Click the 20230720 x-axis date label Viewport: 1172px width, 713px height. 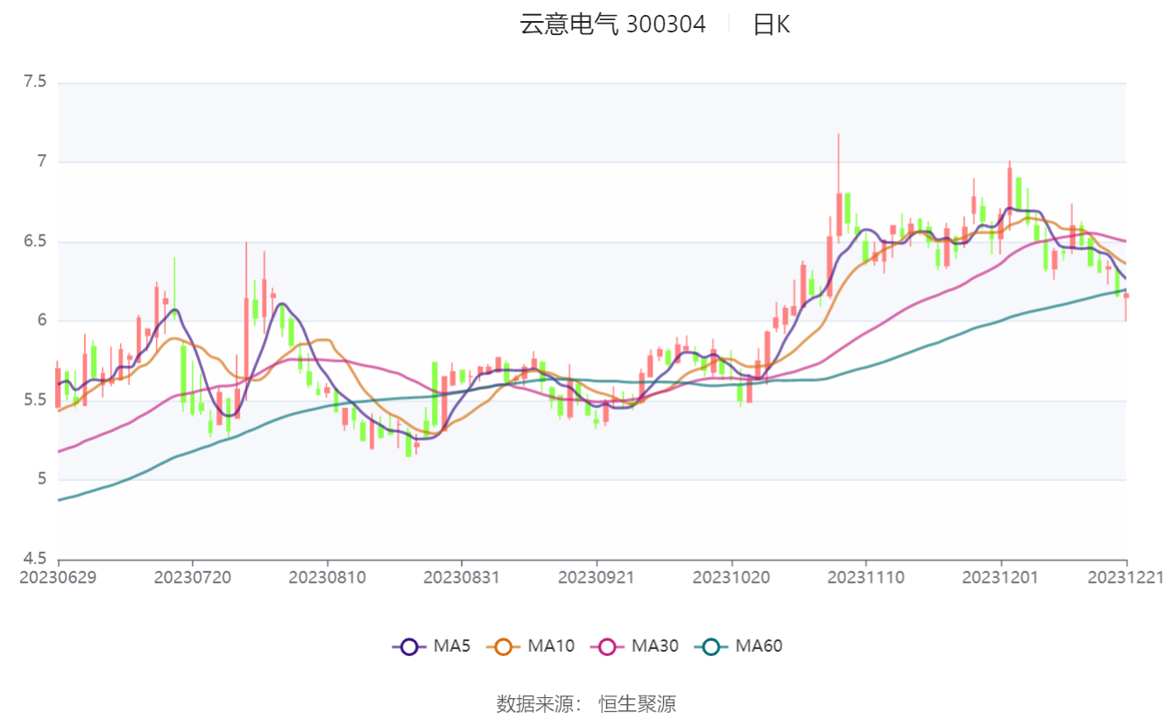pyautogui.click(x=192, y=579)
